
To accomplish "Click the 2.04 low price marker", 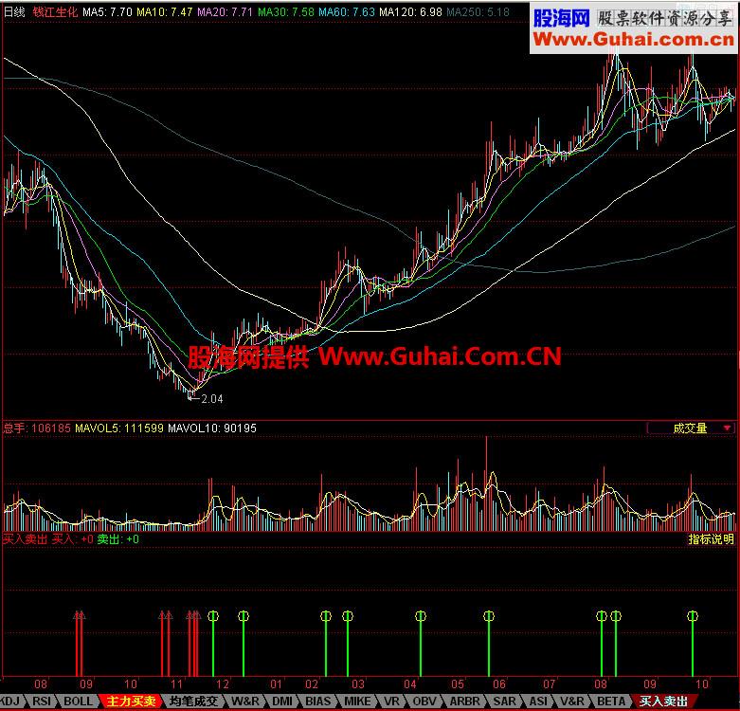I will point(212,399).
